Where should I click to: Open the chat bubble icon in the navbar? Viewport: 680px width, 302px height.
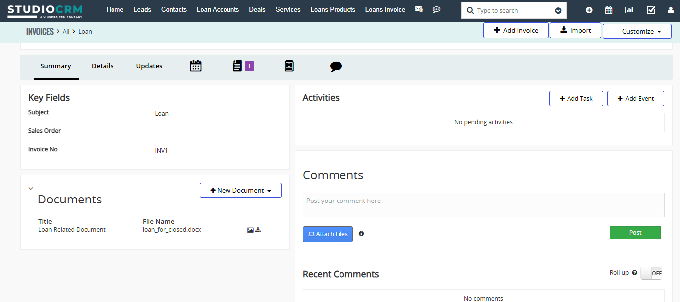click(436, 9)
